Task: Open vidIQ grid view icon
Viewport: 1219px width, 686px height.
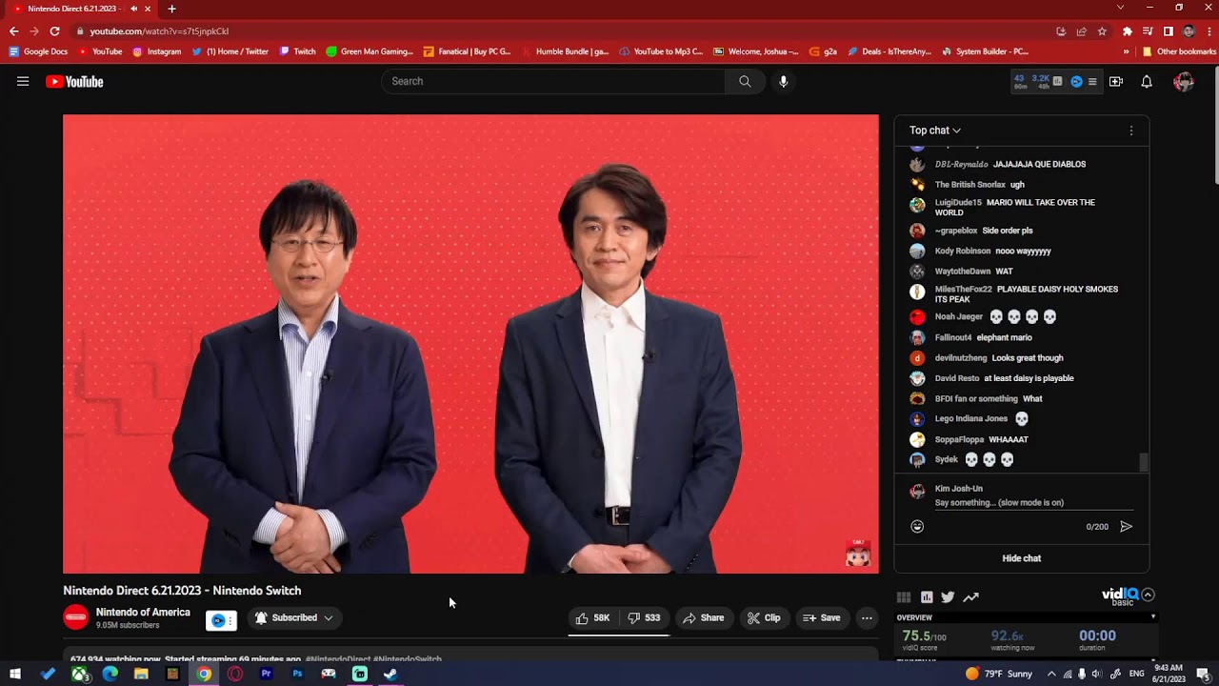Action: [904, 597]
